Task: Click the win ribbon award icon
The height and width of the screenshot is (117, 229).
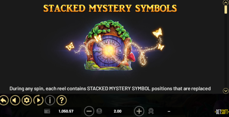Action: tap(151, 111)
